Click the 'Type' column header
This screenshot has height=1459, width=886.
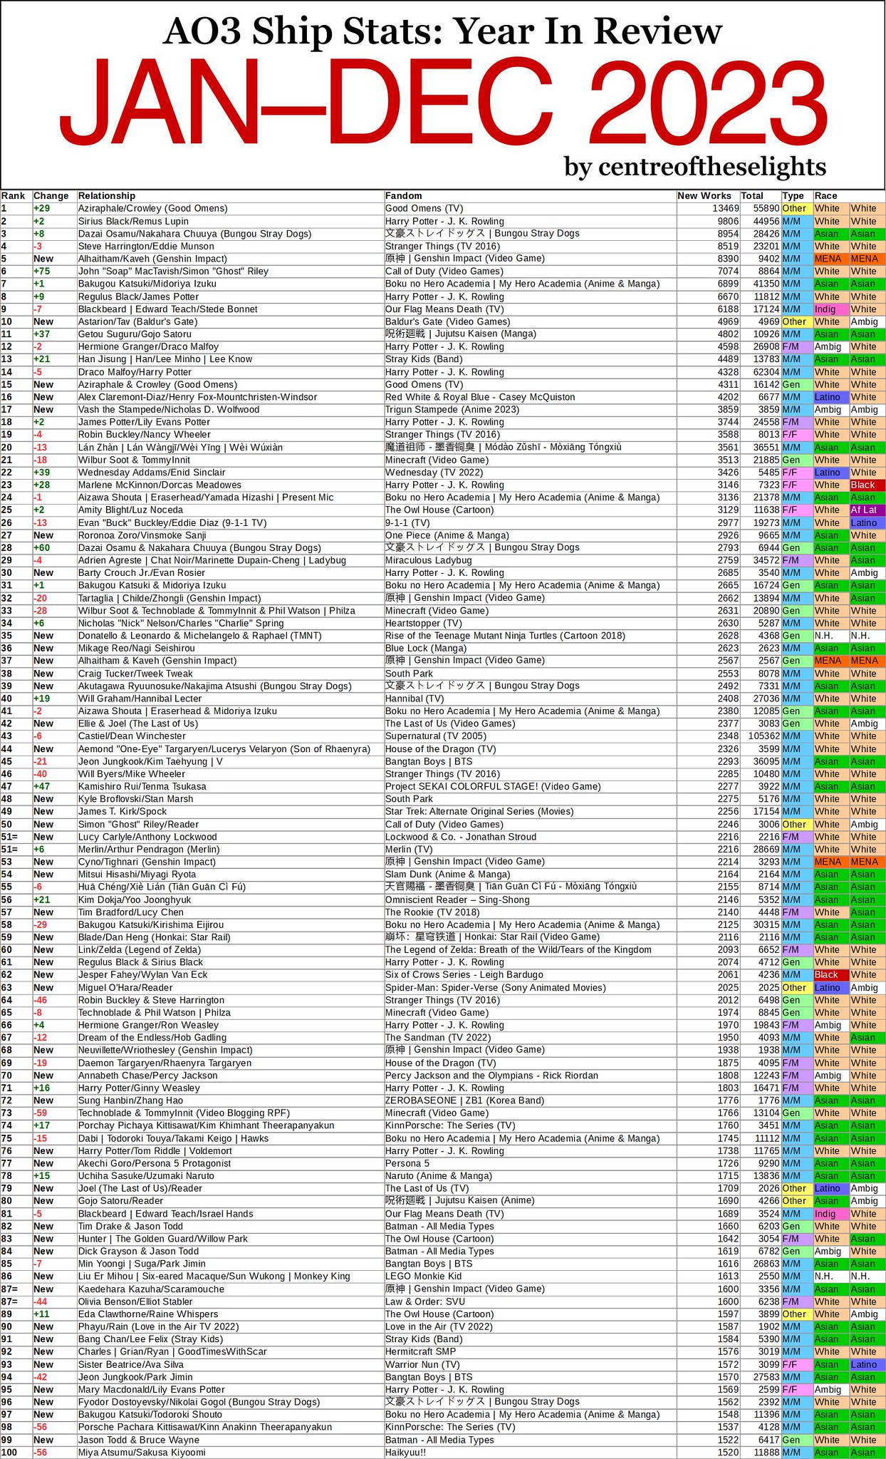(x=793, y=196)
